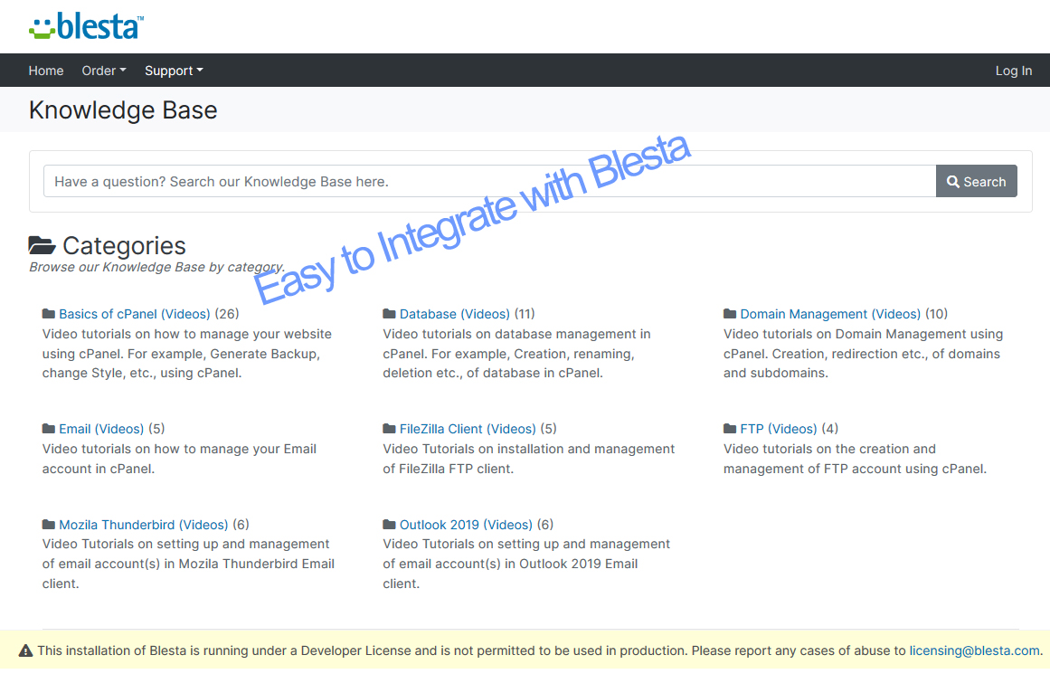Click the Blesta logo
Image resolution: width=1050 pixels, height=674 pixels.
click(87, 27)
